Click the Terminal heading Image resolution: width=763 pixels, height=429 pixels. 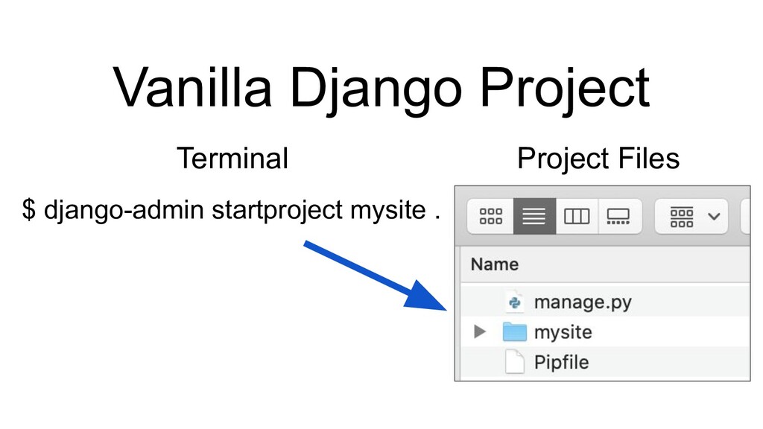(x=232, y=159)
